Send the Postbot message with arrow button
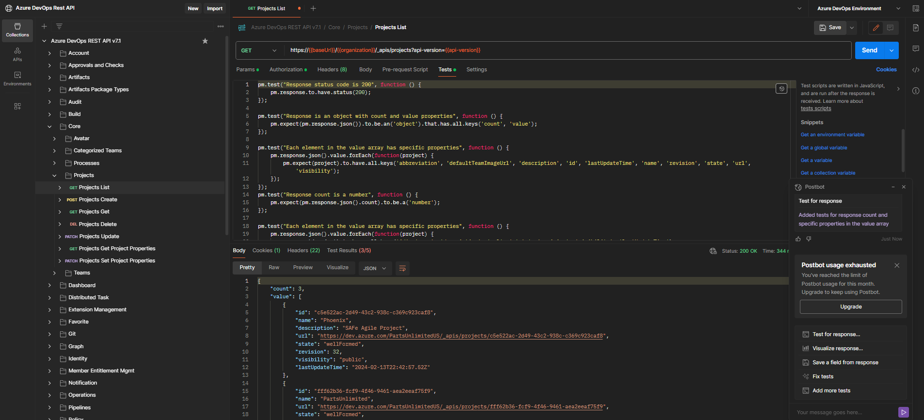The width and height of the screenshot is (924, 420). [x=904, y=412]
